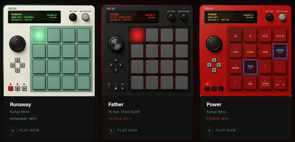Trigger the AH pad on Power MPC

click(235, 35)
